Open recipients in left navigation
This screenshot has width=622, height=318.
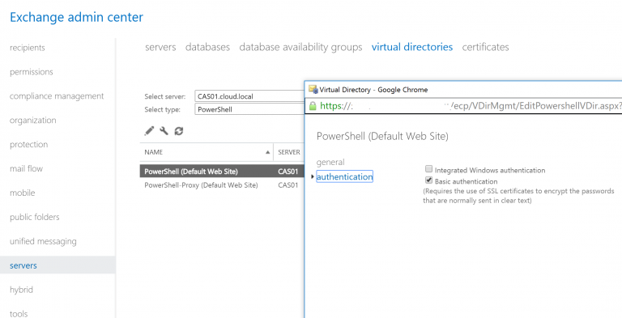click(27, 48)
